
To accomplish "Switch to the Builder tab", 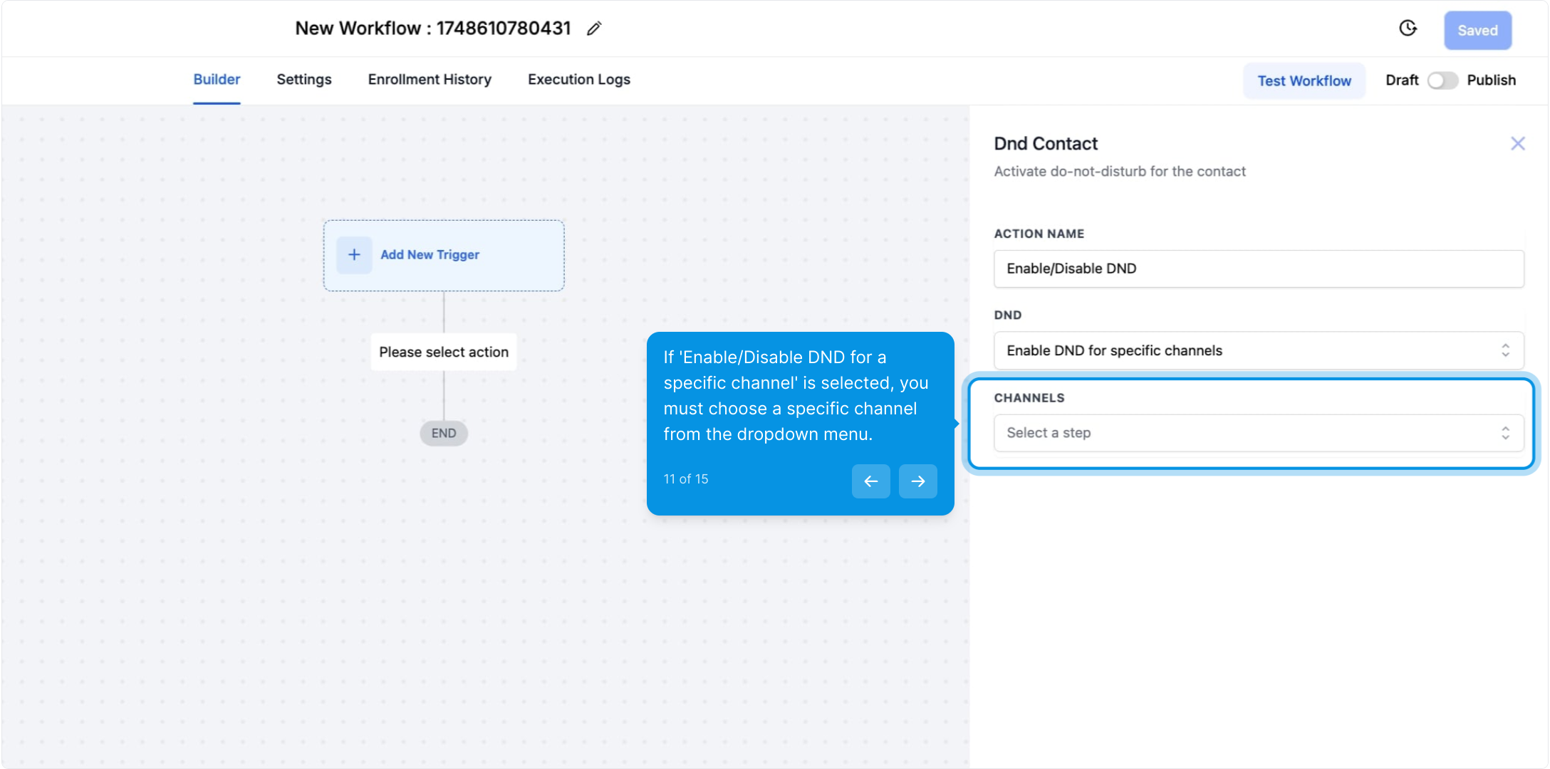I will 217,80.
